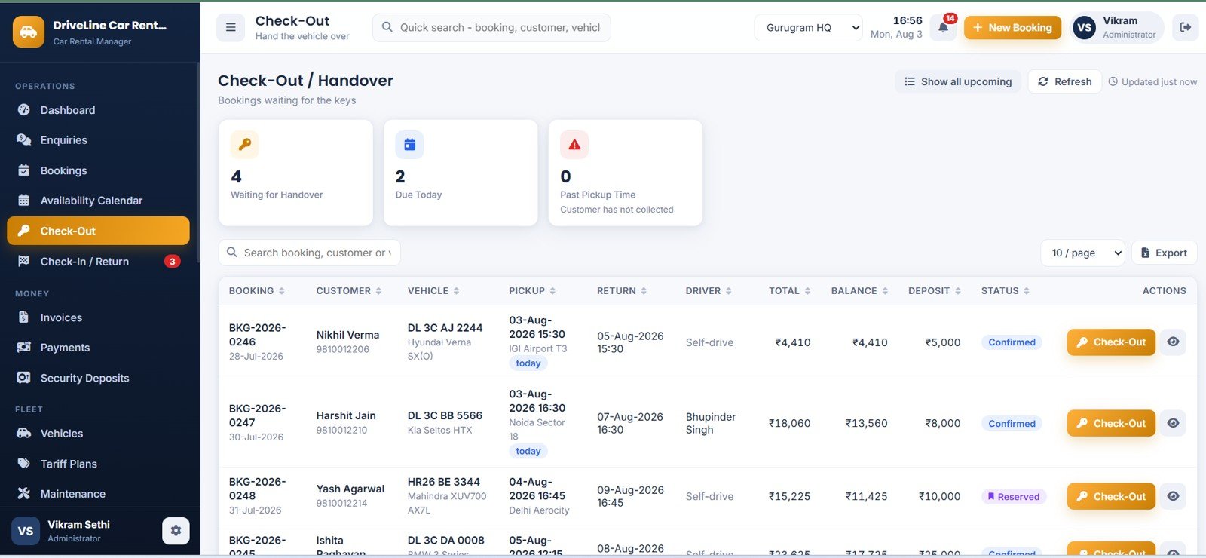The image size is (1206, 558).
Task: Click customer name Harshit Jain
Action: pos(346,415)
